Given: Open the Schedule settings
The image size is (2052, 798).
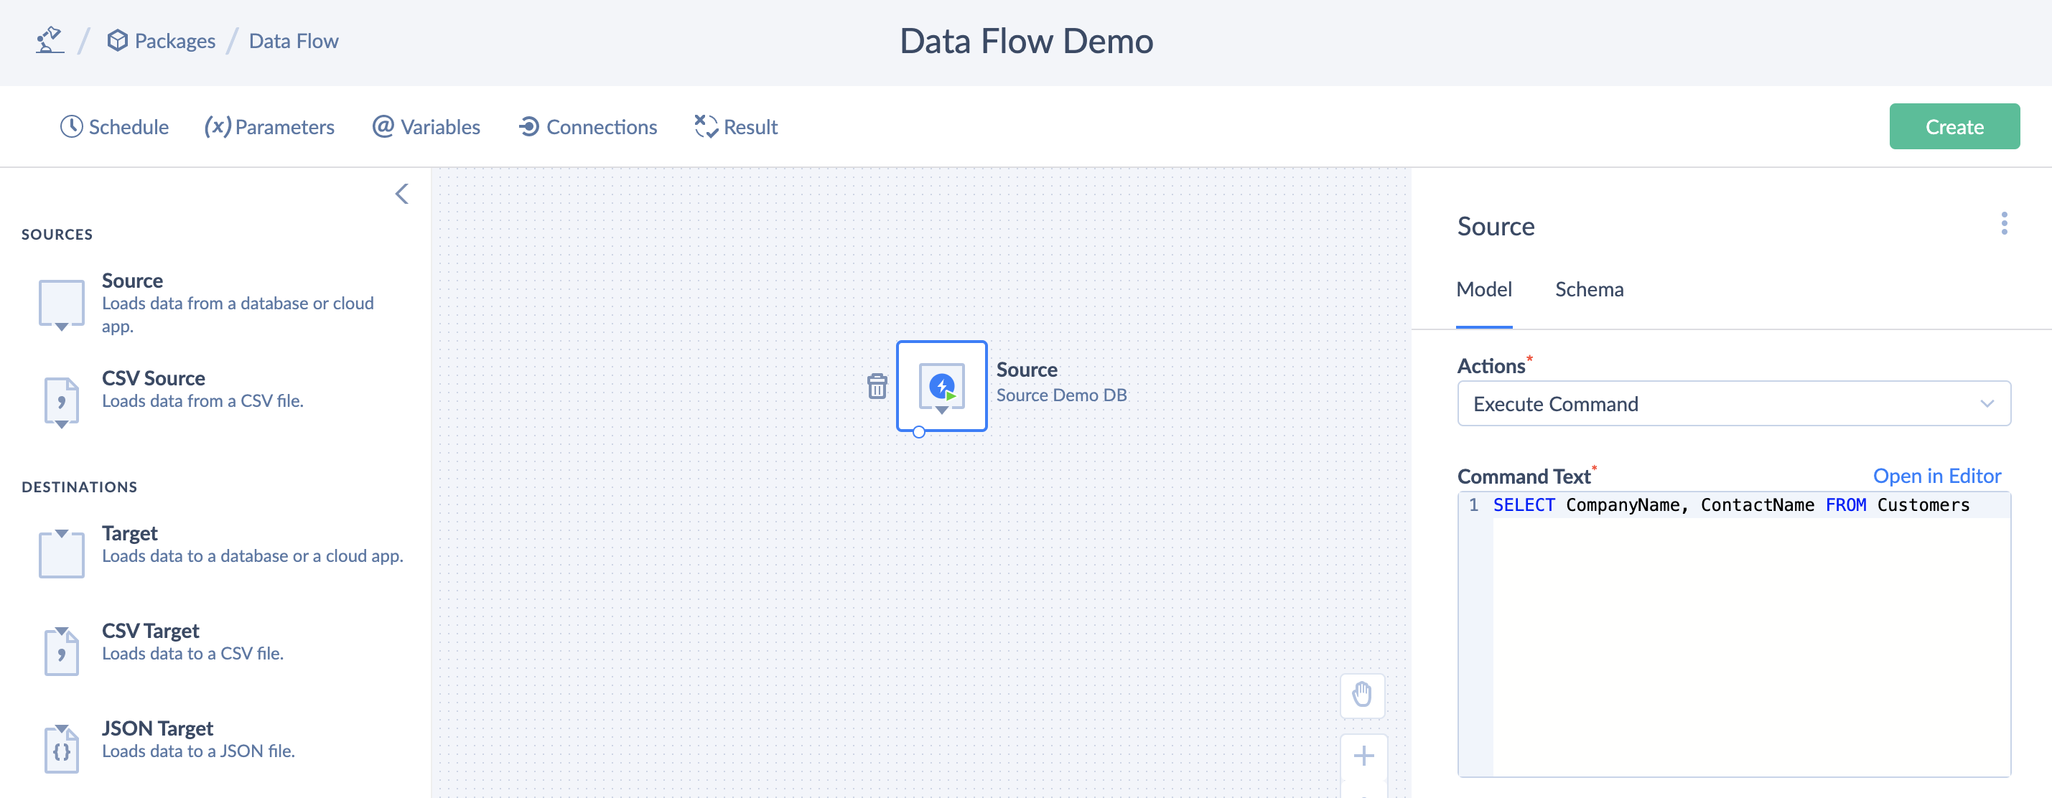Looking at the screenshot, I should click(114, 126).
